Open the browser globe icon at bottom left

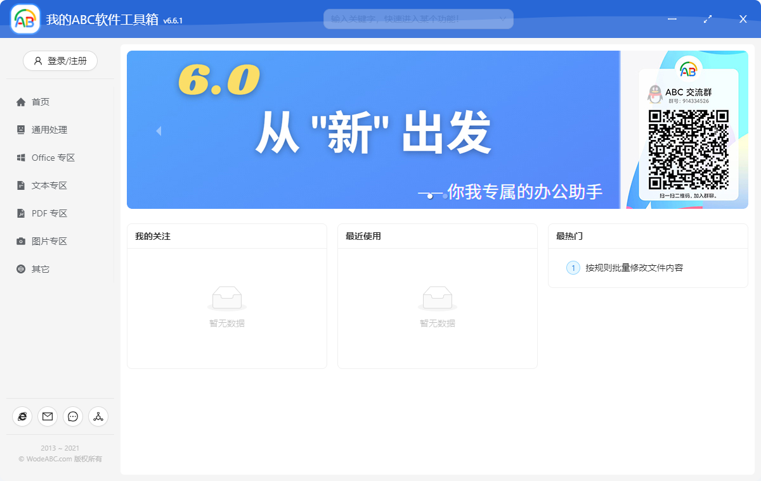pos(22,416)
